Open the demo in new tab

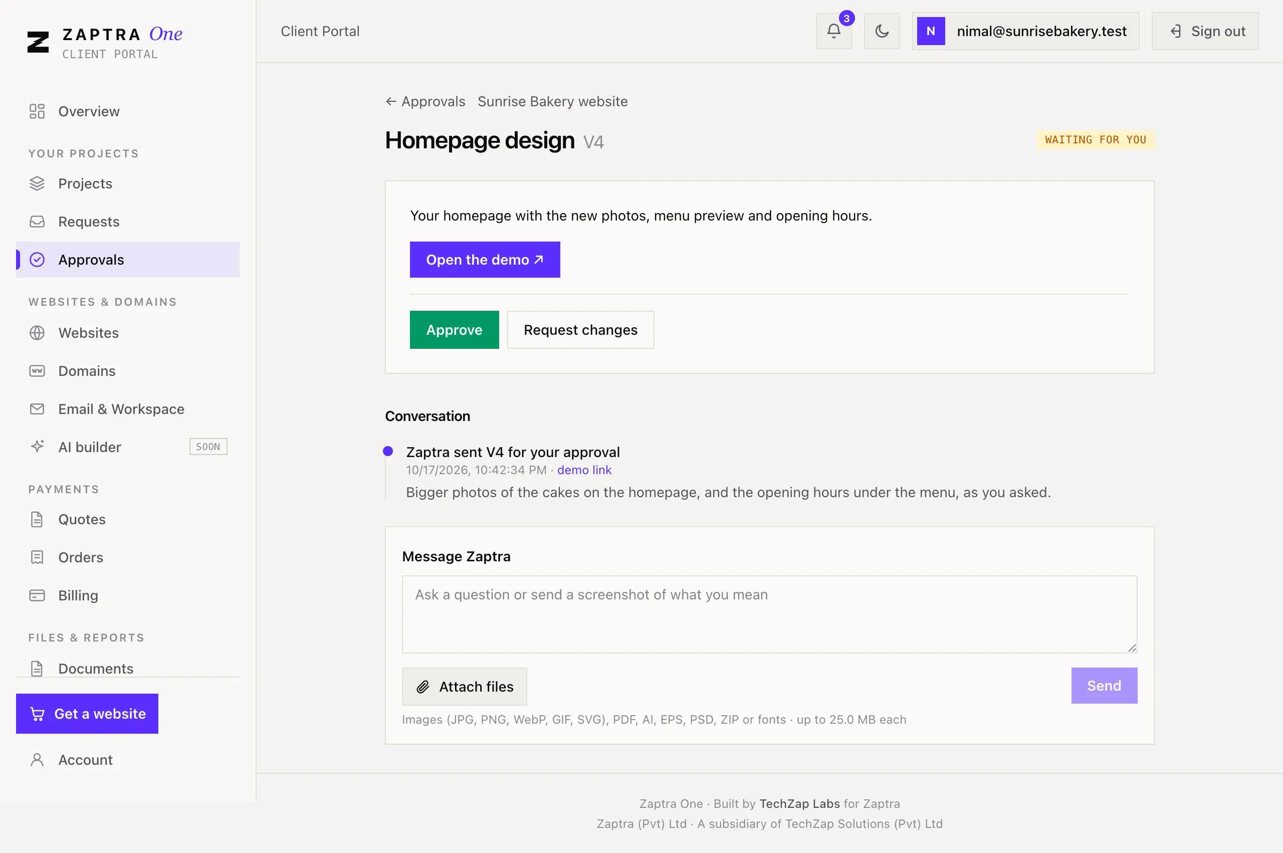(x=485, y=260)
